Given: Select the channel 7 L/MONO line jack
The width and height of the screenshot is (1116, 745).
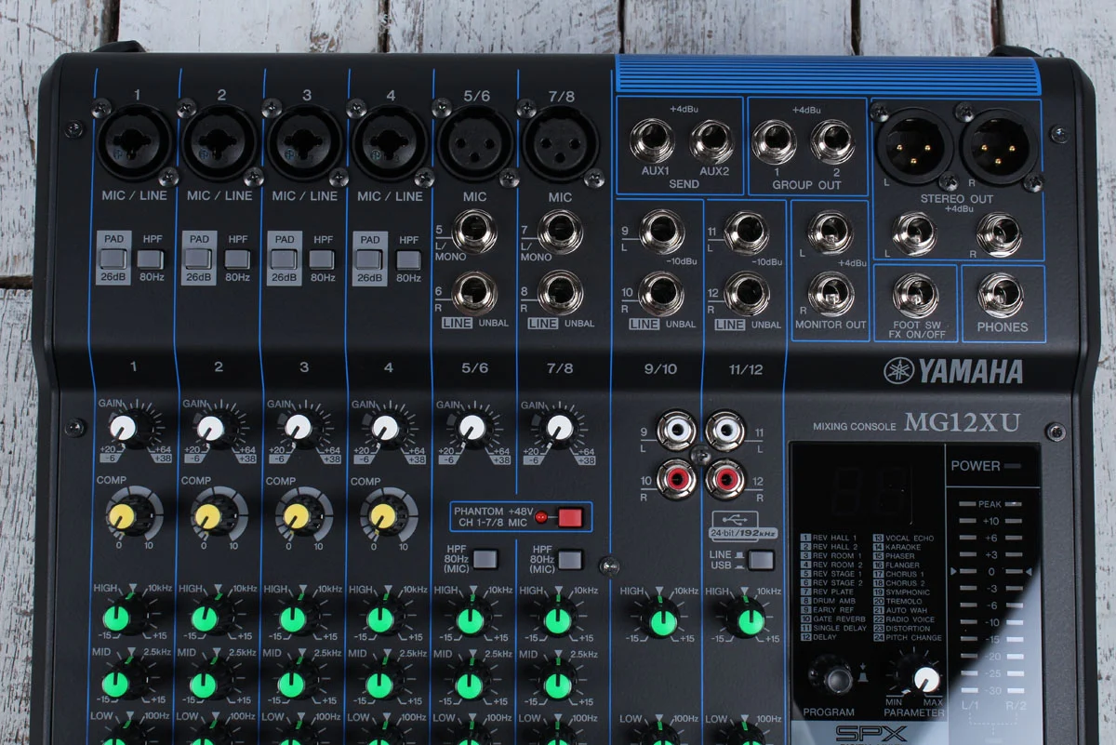Looking at the screenshot, I should coord(561,231).
